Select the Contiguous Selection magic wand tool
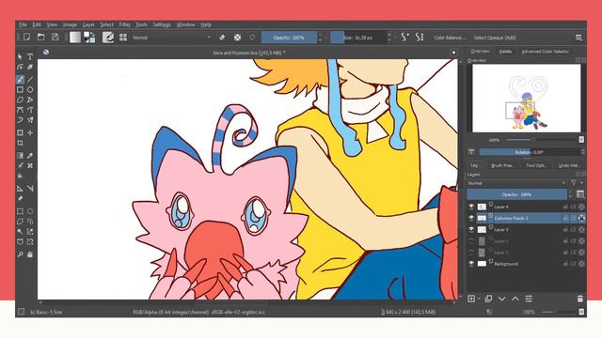The width and height of the screenshot is (602, 338). [x=20, y=232]
